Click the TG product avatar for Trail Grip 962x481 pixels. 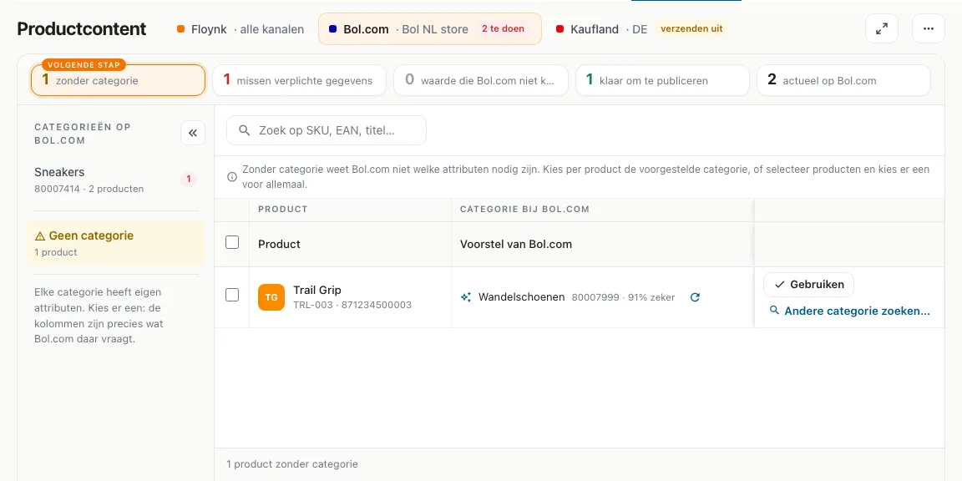click(x=271, y=297)
